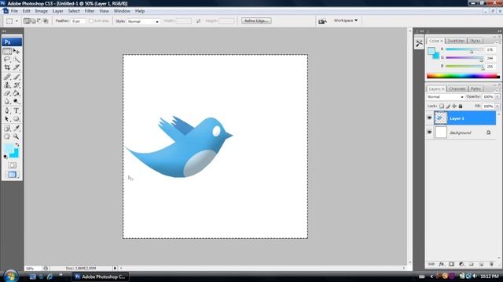Select the Pen tool
This screenshot has width=503, height=282.
tap(7, 110)
